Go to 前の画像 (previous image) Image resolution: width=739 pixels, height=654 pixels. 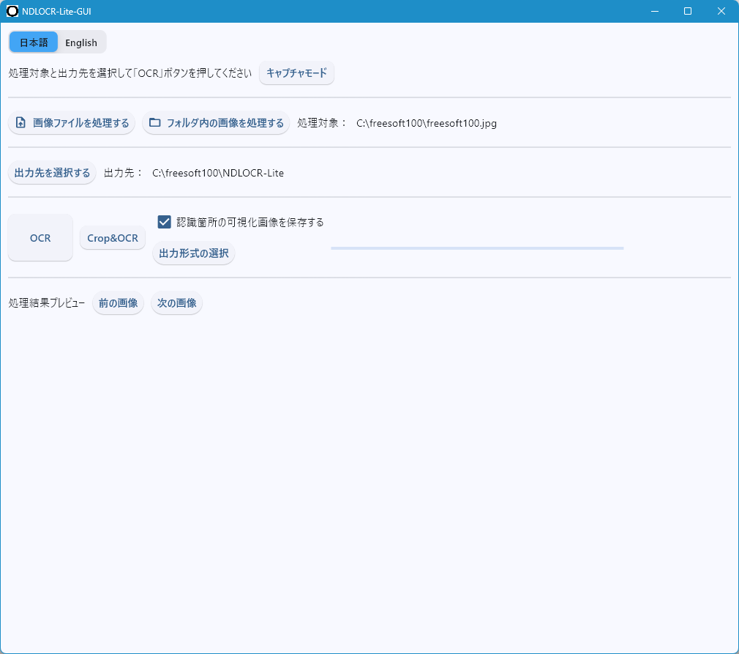tap(118, 302)
